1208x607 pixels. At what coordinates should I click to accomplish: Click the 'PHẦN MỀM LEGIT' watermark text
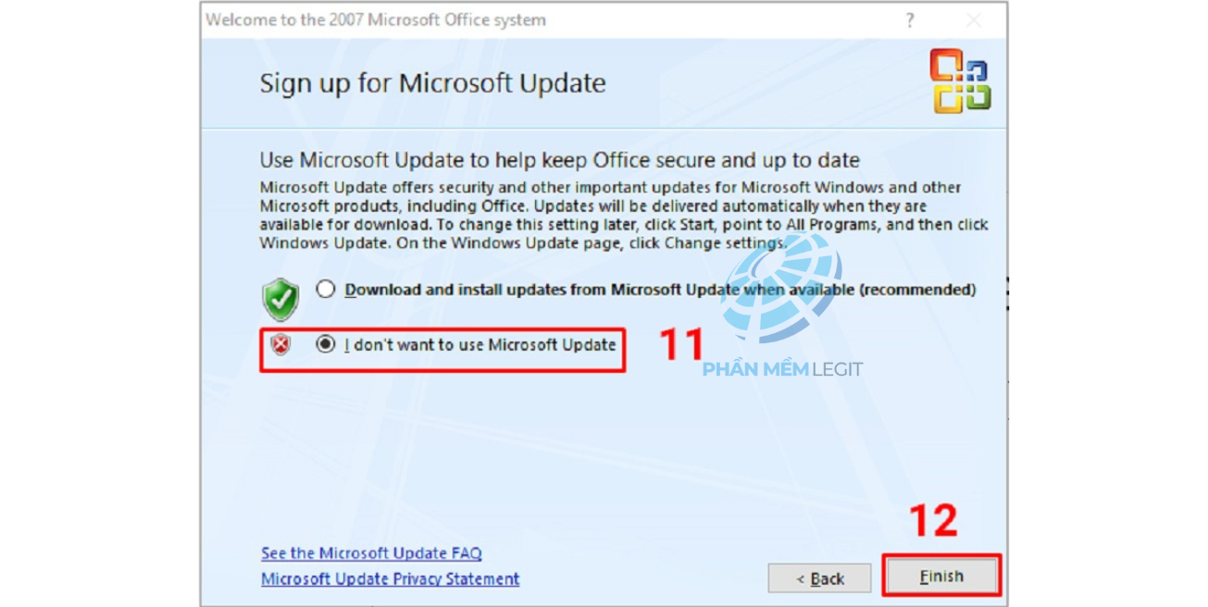pos(782,369)
